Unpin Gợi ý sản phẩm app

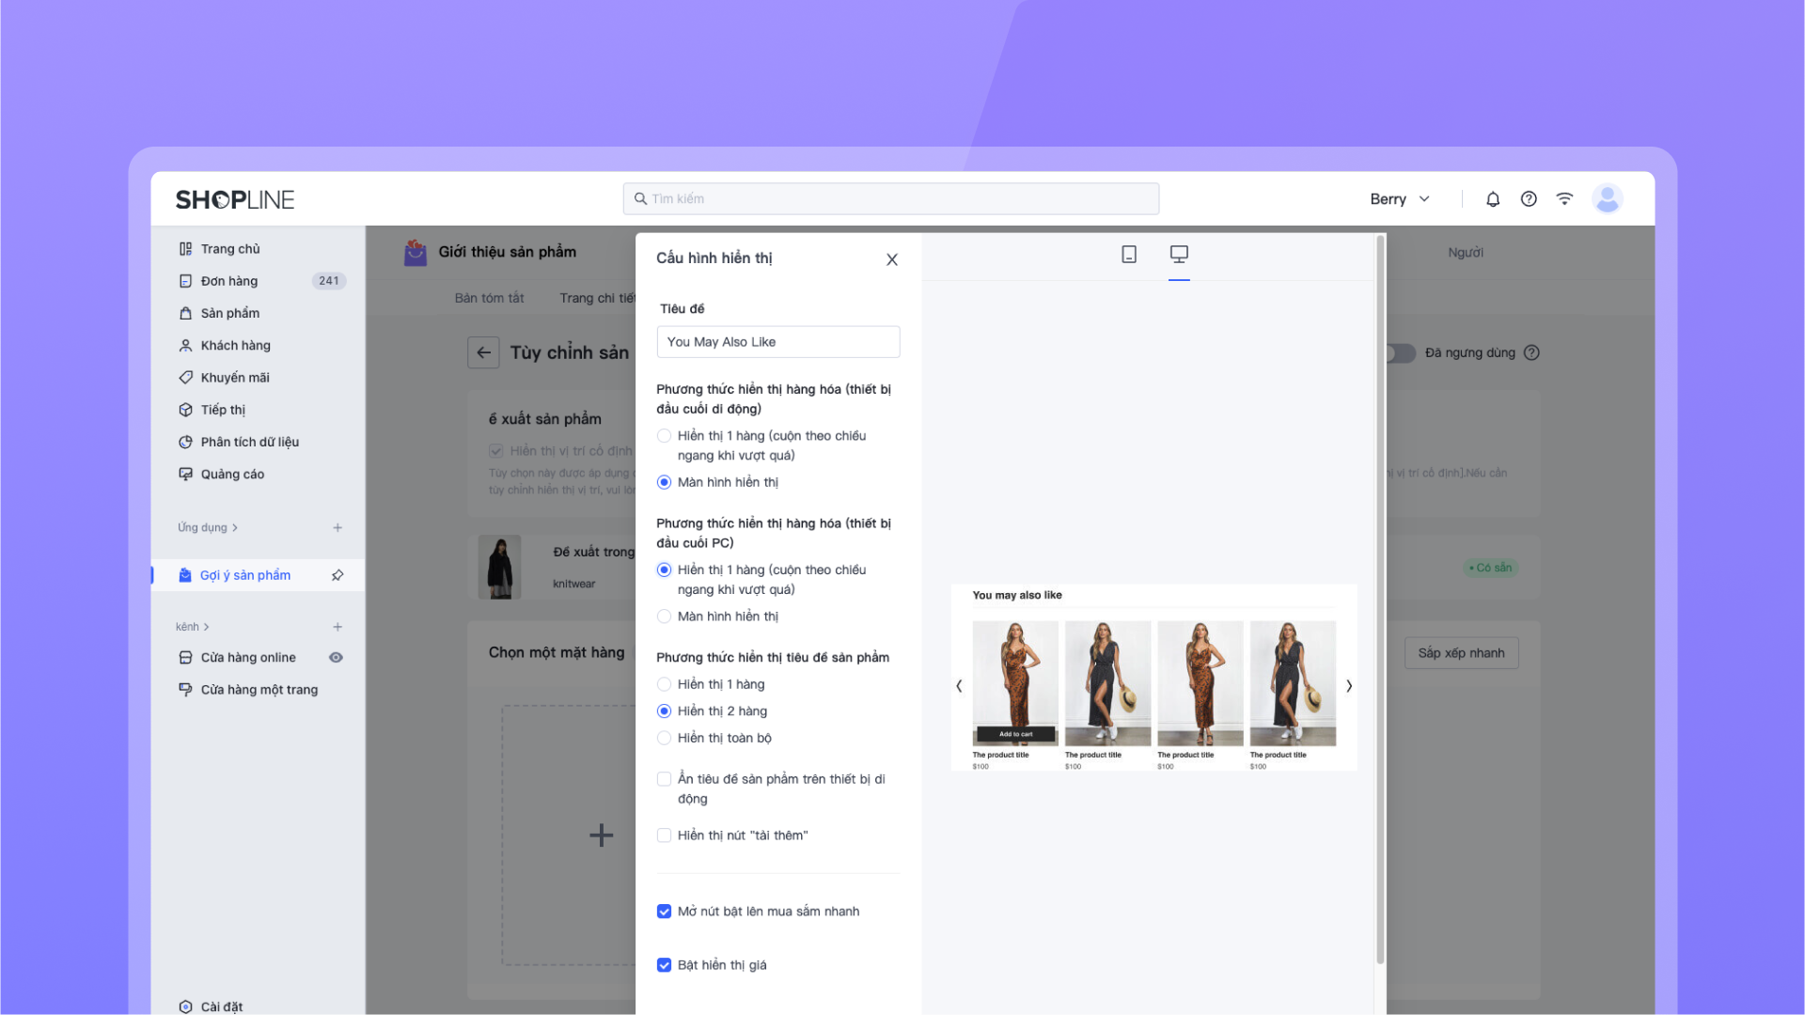click(337, 575)
